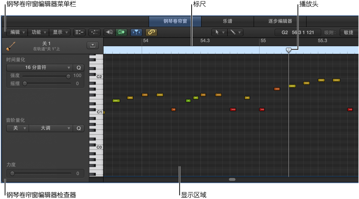The width and height of the screenshot is (359, 199).
Task: Open the region pop-up menu beside 关 1
Action: click(93, 45)
